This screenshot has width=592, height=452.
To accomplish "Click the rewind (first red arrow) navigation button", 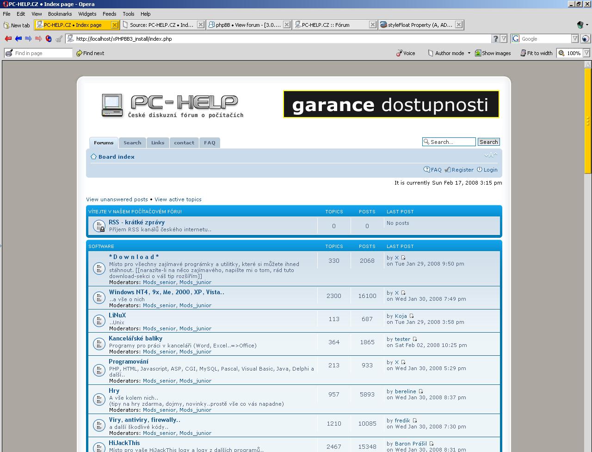I will (8, 39).
